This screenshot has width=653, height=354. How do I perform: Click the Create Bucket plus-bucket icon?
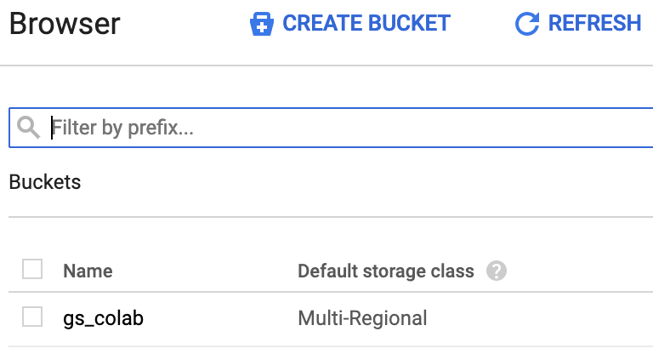(261, 24)
